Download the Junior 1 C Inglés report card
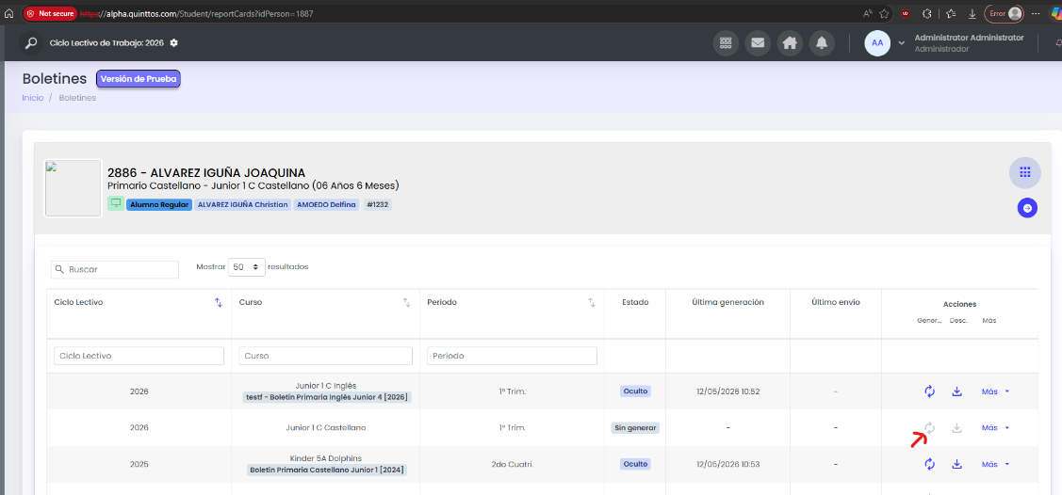 pyautogui.click(x=957, y=391)
